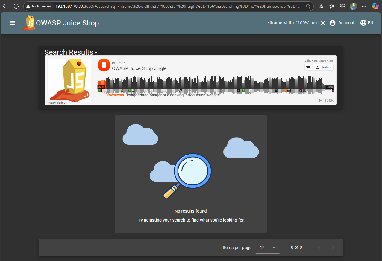Refresh the page in the browser
The height and width of the screenshot is (261, 382).
[x=16, y=6]
